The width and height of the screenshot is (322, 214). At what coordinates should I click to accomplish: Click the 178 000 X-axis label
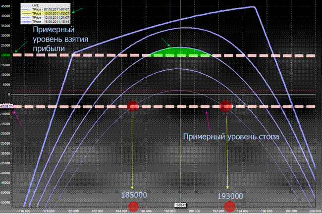[x=49, y=211]
